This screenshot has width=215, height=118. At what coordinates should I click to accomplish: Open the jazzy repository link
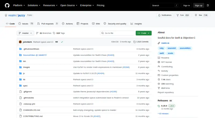point(21,15)
